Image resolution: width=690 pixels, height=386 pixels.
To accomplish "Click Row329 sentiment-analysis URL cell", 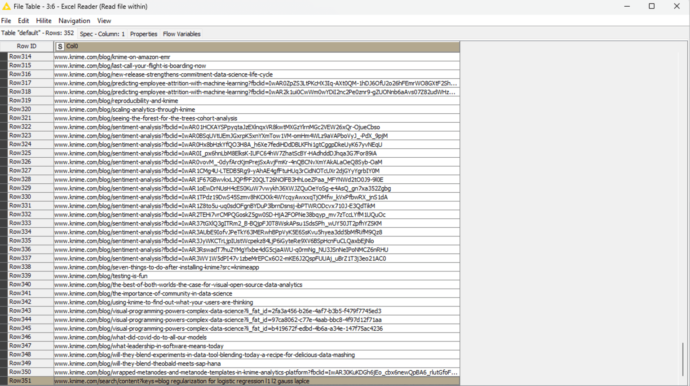I will coord(257,188).
